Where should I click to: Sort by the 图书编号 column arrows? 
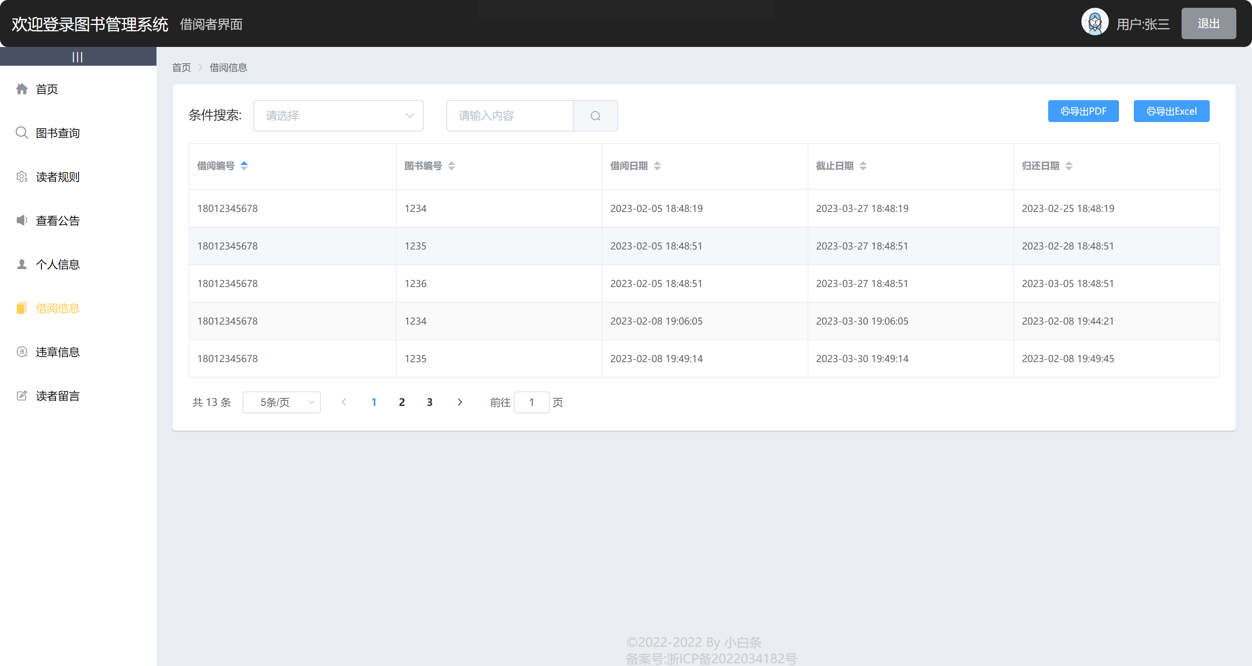coord(451,166)
